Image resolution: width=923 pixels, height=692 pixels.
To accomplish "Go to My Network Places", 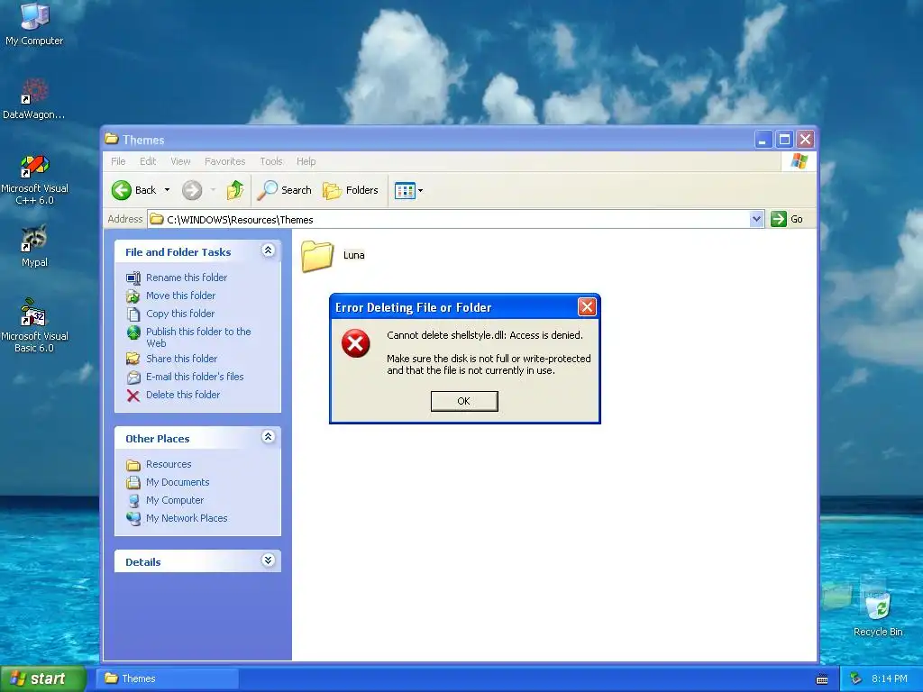I will tap(187, 518).
